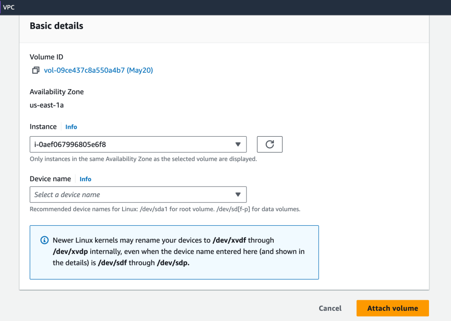The width and height of the screenshot is (451, 321).
Task: Open the vol-09ce437c8a550a4b7 (May20) link
Action: [x=98, y=70]
